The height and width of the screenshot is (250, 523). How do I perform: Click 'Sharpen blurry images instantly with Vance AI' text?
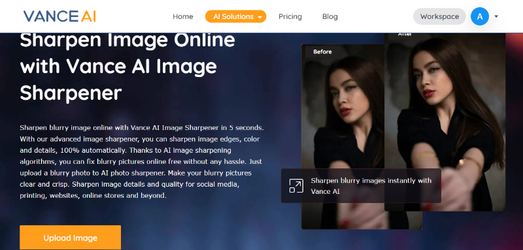[x=371, y=186]
